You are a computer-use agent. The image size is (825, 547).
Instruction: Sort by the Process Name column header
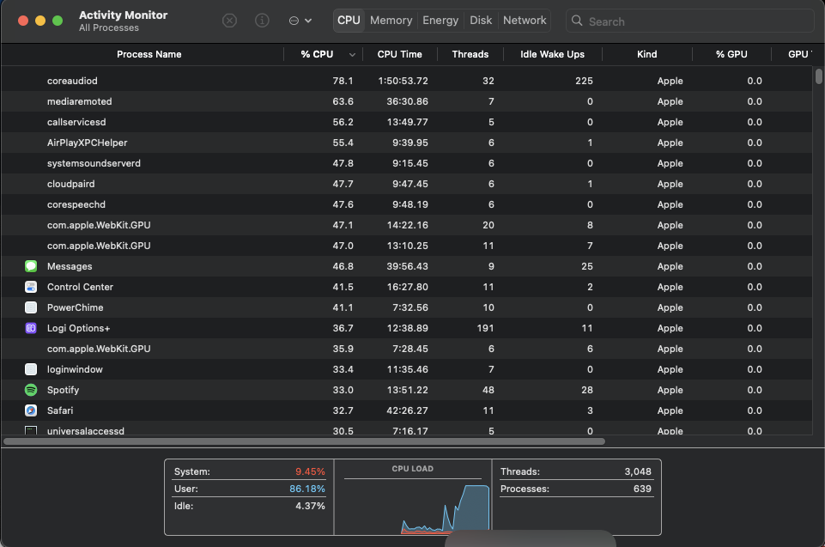149,54
